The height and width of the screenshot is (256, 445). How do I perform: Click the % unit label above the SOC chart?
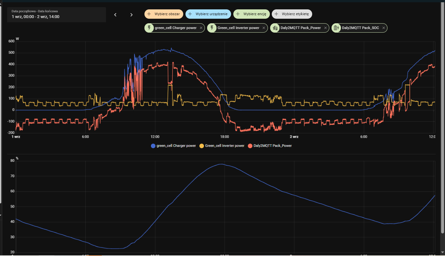tap(17, 158)
